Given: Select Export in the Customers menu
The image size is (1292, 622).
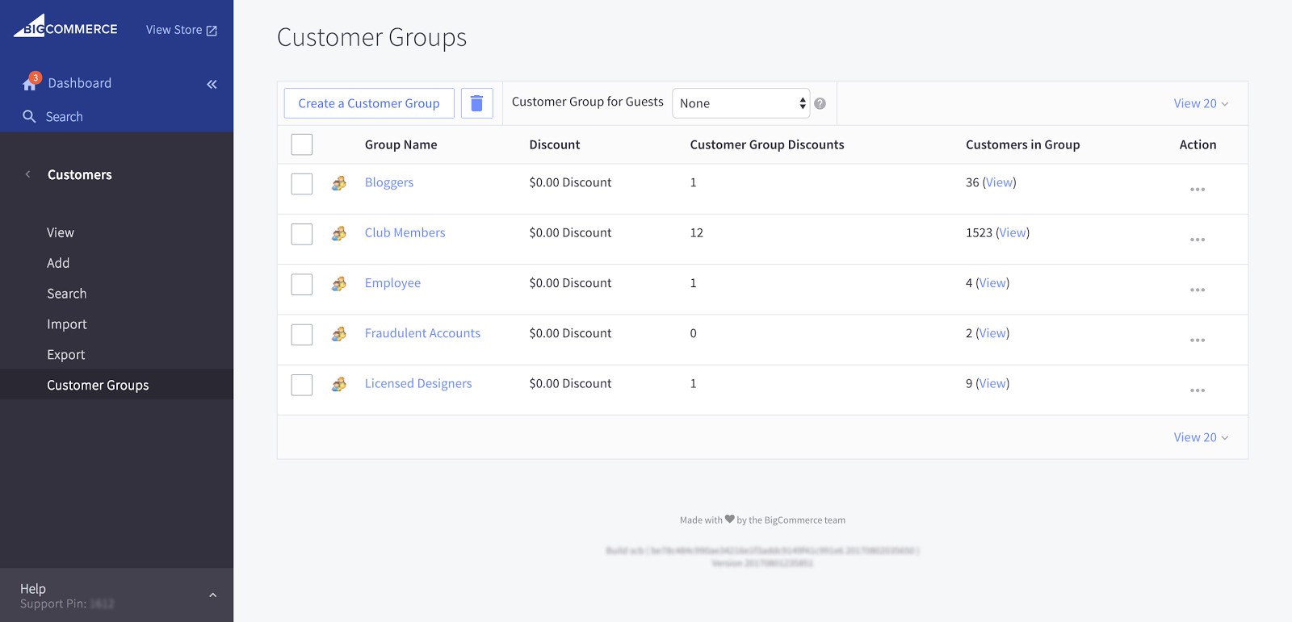Looking at the screenshot, I should (65, 355).
